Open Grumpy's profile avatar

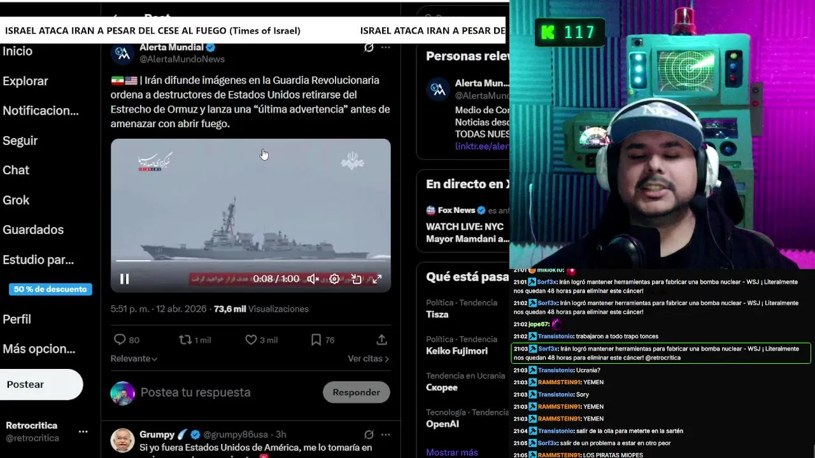click(122, 440)
